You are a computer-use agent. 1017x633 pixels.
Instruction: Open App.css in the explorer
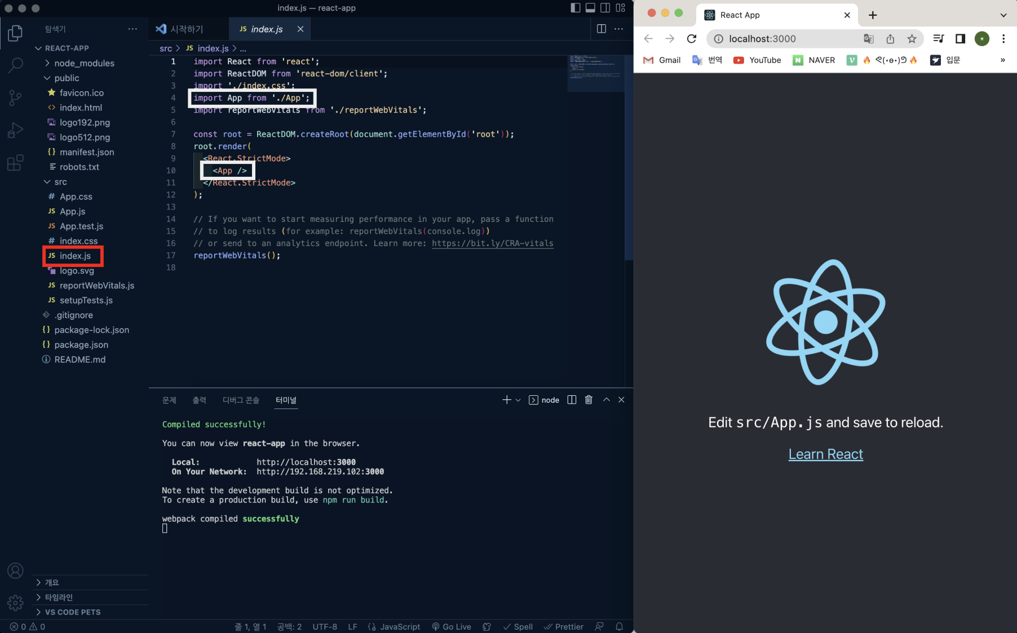point(90,197)
